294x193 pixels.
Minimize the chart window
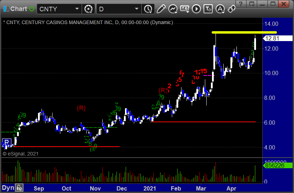pos(262,4)
